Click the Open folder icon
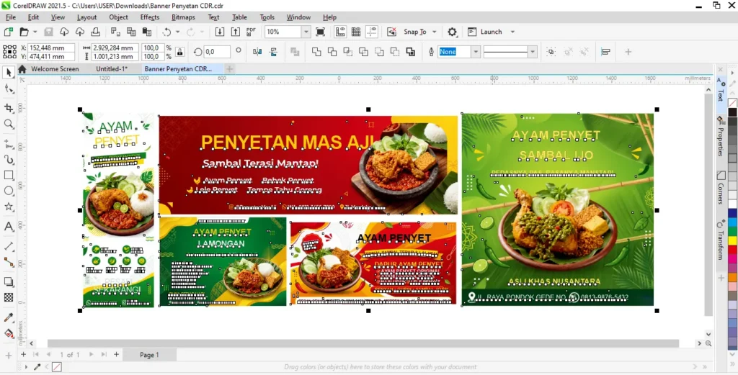This screenshot has width=738, height=375. [24, 32]
